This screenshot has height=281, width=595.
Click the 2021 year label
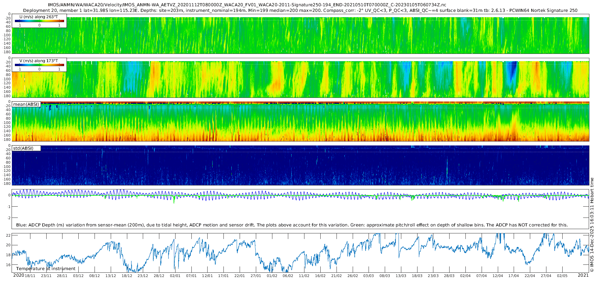(x=583, y=275)
